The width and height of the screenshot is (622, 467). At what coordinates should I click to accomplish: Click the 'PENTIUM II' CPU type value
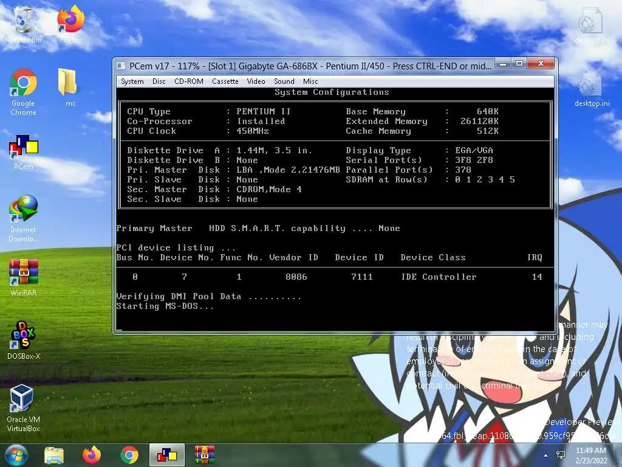click(x=264, y=112)
